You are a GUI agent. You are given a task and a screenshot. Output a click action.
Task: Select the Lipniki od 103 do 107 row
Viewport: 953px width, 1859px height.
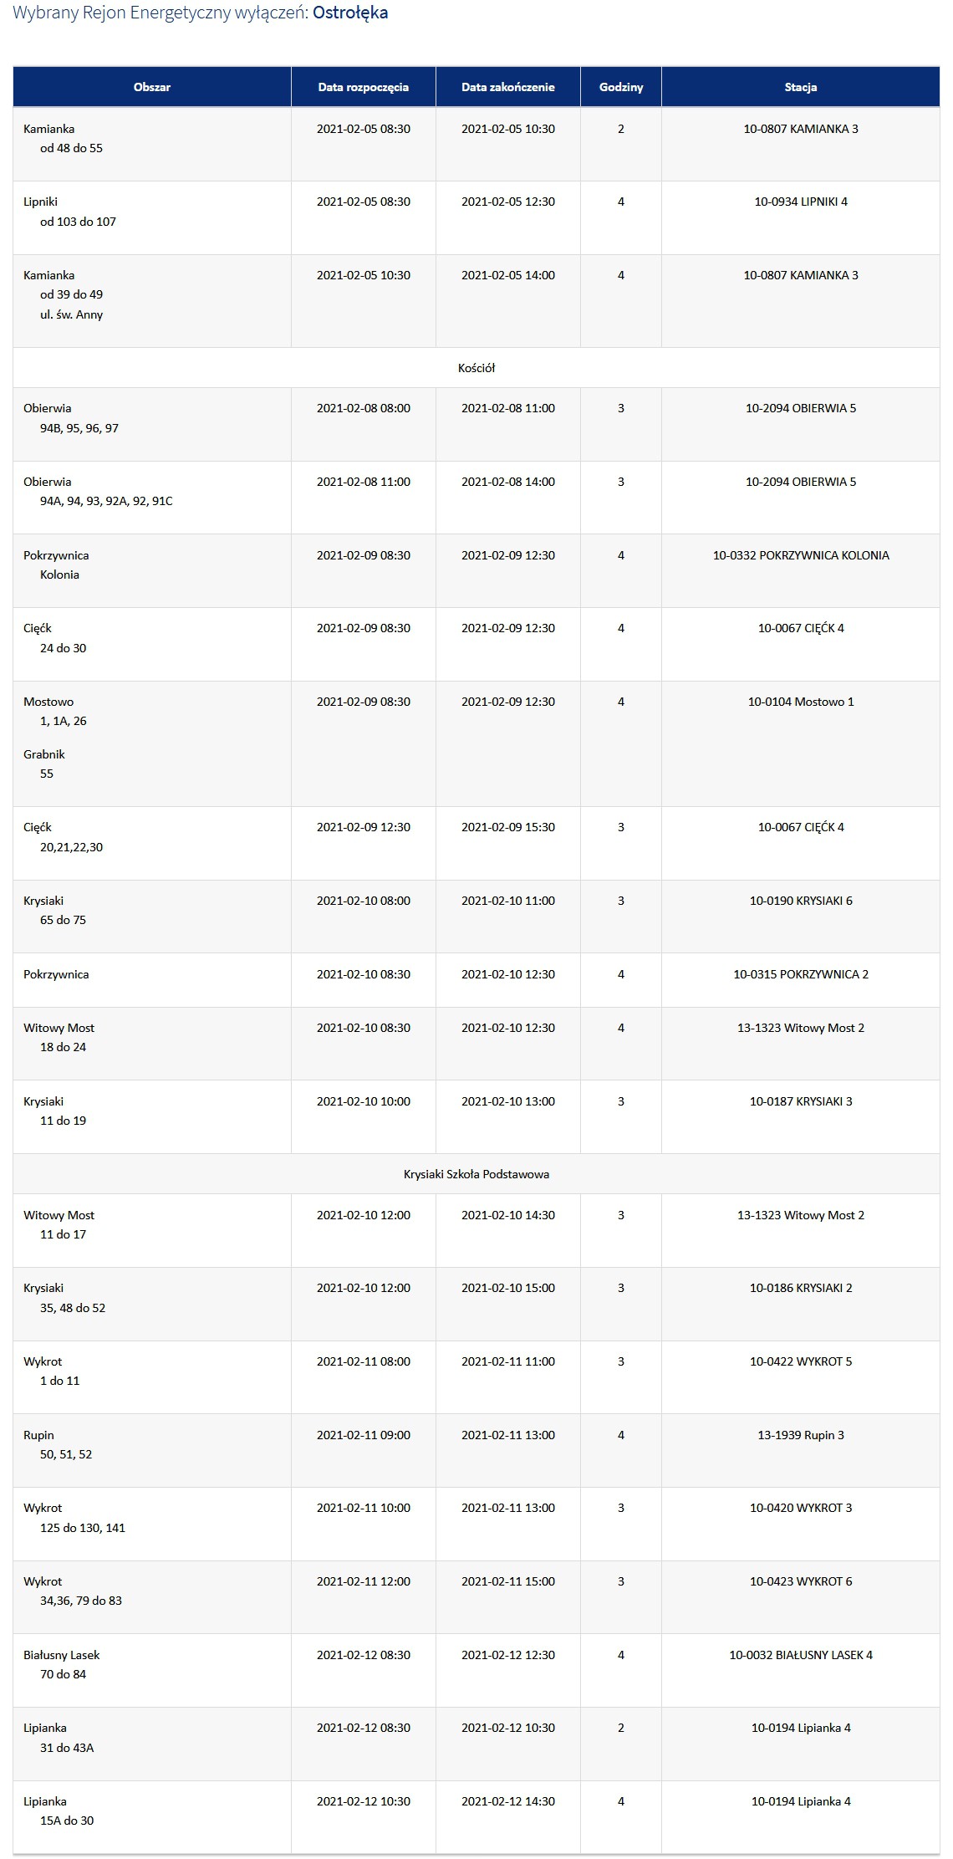[x=476, y=218]
